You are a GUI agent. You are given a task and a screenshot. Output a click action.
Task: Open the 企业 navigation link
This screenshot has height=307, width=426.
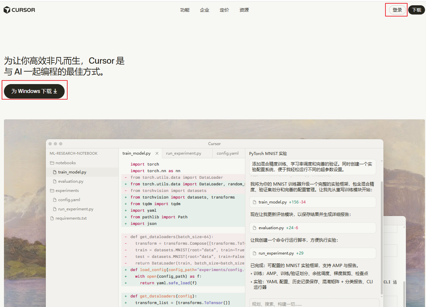tap(204, 10)
